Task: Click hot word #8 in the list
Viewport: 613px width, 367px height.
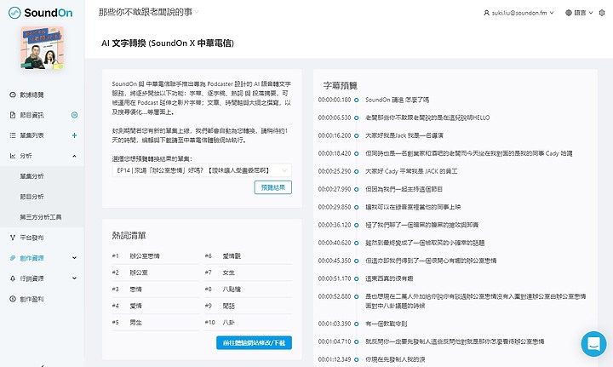Action: click(x=232, y=290)
